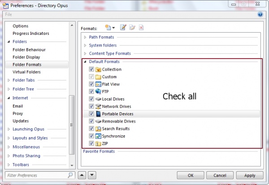This screenshot has width=269, height=185.
Task: Expand the Path Formats group
Action: [85, 37]
